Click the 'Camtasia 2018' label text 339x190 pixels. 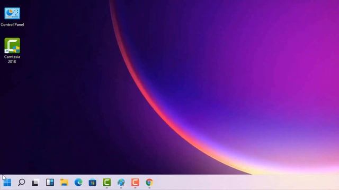12,59
